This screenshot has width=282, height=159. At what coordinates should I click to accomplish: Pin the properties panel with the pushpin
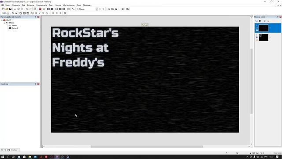point(36,84)
